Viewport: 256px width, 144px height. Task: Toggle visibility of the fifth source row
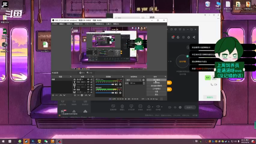coord(88,90)
